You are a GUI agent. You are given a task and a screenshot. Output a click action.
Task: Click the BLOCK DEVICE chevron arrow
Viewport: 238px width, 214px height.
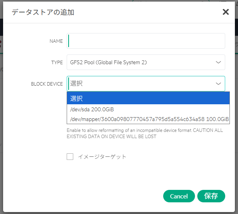(x=218, y=84)
